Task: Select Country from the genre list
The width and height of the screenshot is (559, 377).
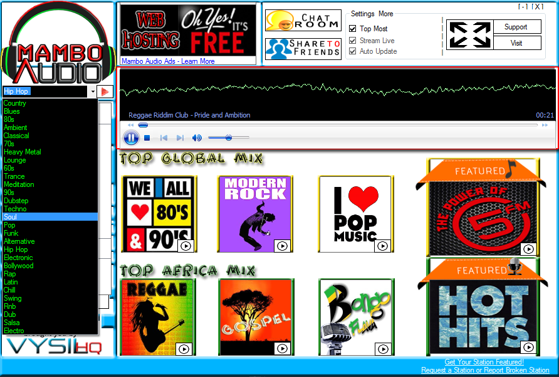Action: 50,103
